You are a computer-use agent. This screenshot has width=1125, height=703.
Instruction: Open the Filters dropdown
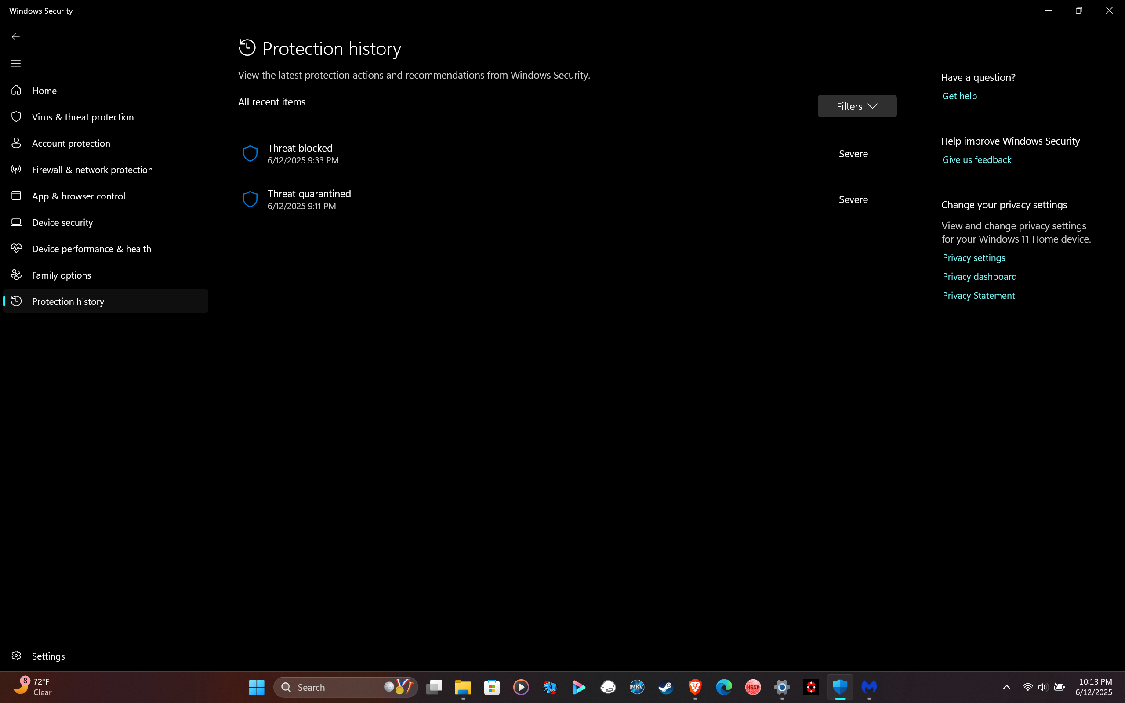[x=857, y=106]
